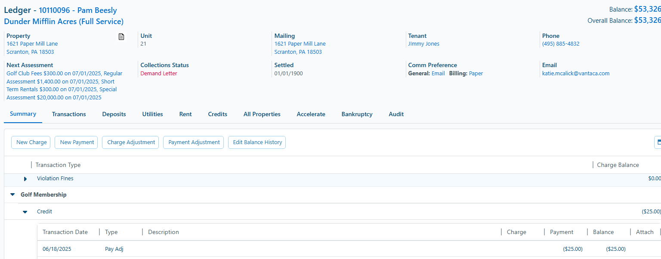Click the katie.mcalick@vantaca.com email link
Viewport: 661px width, 259px height.
tap(576, 73)
